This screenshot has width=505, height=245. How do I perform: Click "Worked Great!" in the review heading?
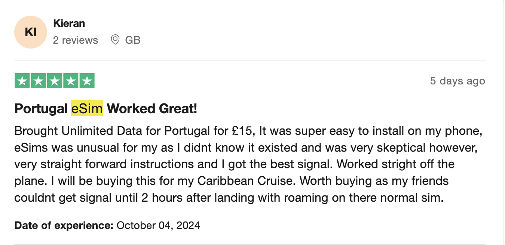[152, 109]
